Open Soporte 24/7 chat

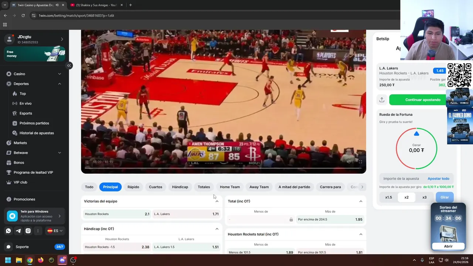[35, 247]
